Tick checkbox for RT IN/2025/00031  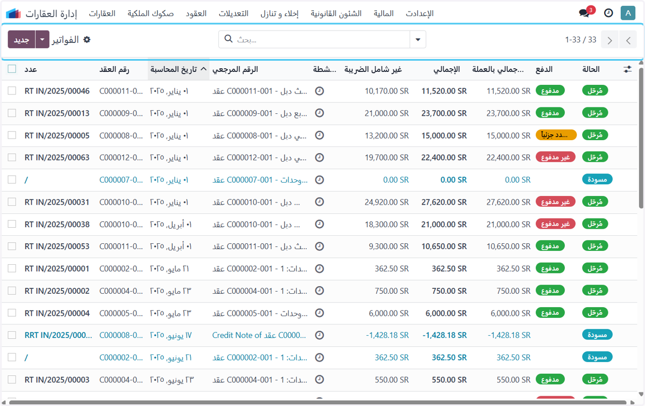point(12,202)
